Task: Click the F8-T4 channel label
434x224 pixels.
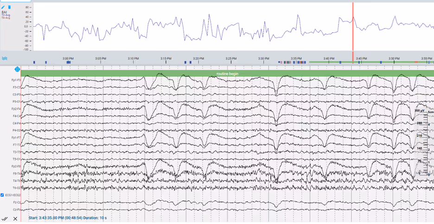Action: 16,174
